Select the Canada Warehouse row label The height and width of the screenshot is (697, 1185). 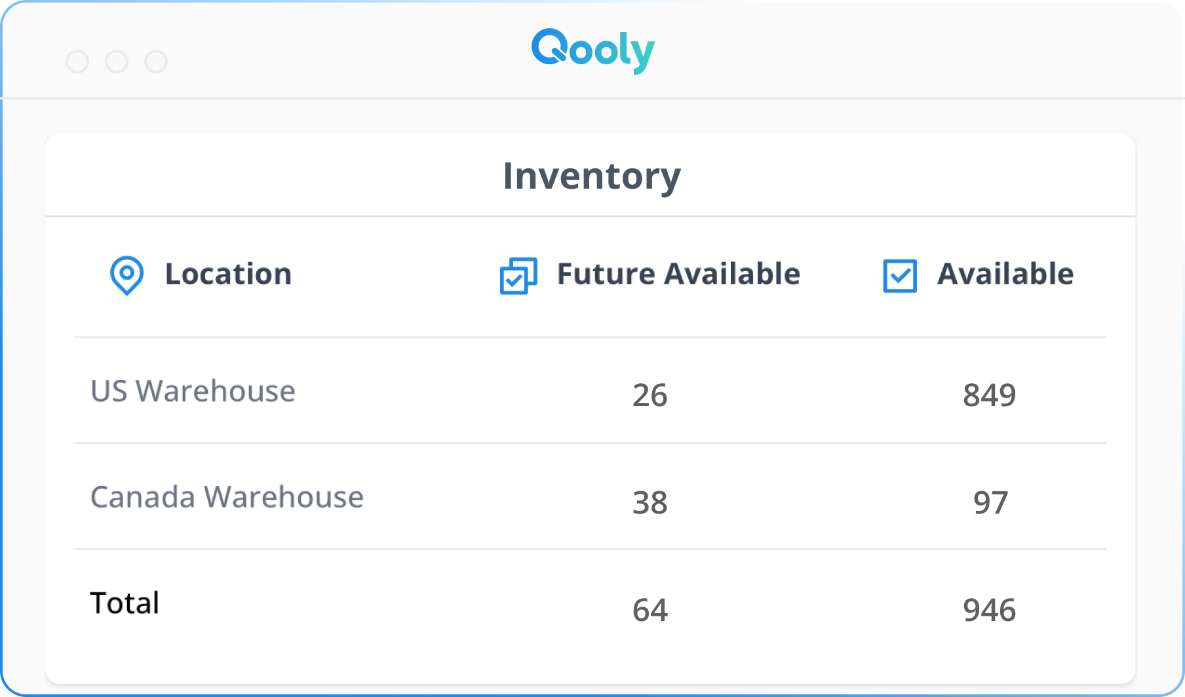(227, 497)
